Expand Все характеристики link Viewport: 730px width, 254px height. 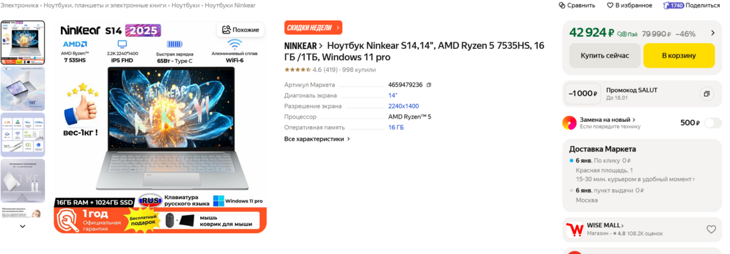tap(317, 139)
